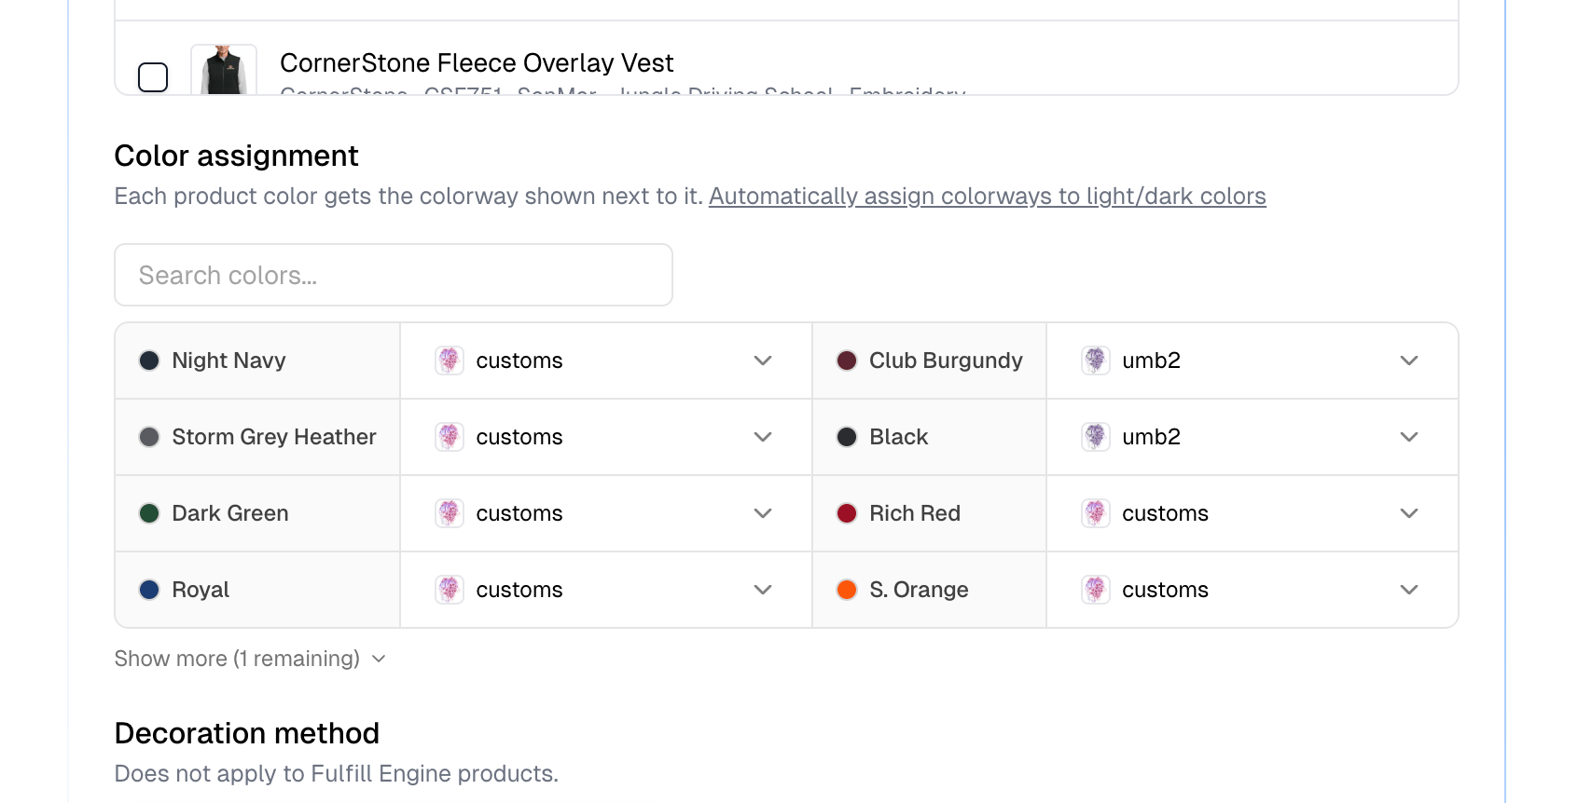This screenshot has width=1578, height=803.
Task: Focus the Search colors field
Action: [x=394, y=275]
